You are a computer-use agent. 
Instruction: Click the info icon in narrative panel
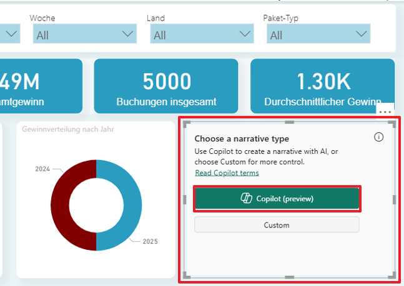click(378, 137)
